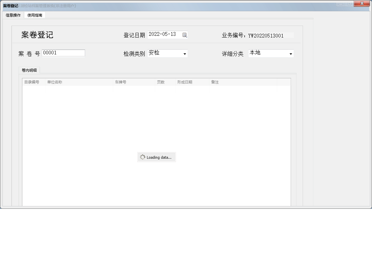The width and height of the screenshot is (372, 254).
Task: Click the 详细分类 combo box arrow
Action: pyautogui.click(x=290, y=53)
